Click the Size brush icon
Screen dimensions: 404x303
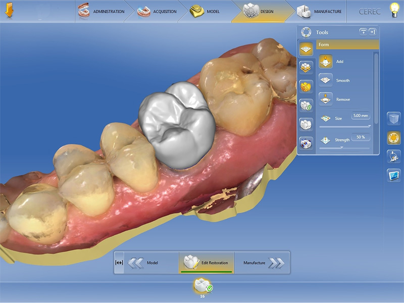pyautogui.click(x=325, y=118)
